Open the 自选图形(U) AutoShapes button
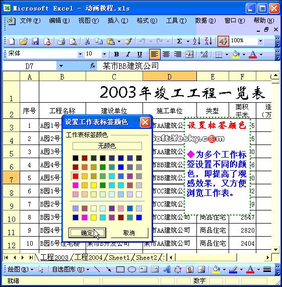282x287 pixels. [70, 269]
